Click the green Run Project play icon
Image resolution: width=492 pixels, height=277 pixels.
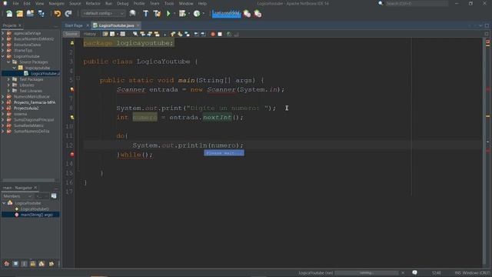pyautogui.click(x=168, y=14)
